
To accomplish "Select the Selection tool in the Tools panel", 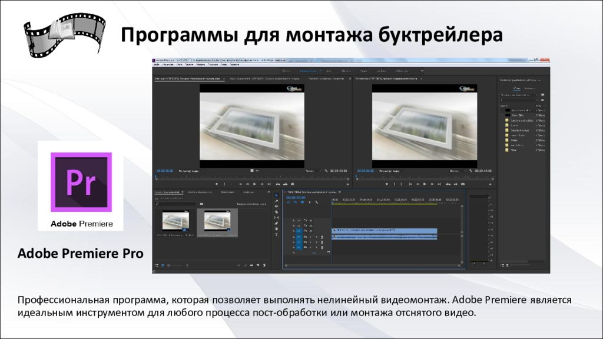I will (x=276, y=195).
